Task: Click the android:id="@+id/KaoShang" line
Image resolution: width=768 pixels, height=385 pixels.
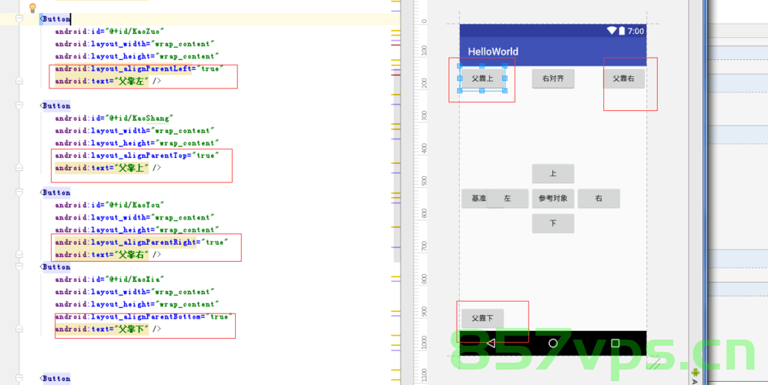Action: 114,118
